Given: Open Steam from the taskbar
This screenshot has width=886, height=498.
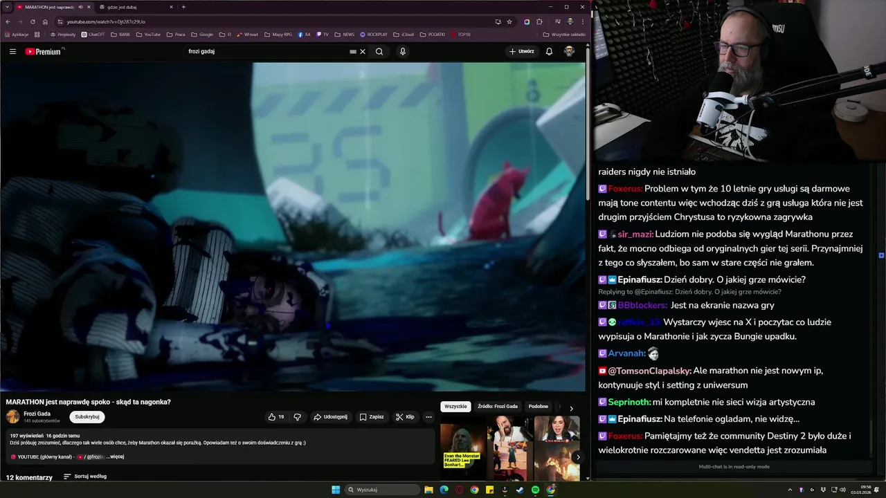Looking at the screenshot, I should click(x=520, y=490).
